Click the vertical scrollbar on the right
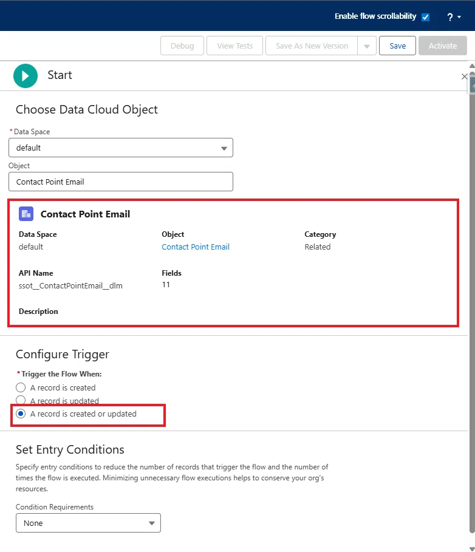The height and width of the screenshot is (552, 475). point(472,303)
